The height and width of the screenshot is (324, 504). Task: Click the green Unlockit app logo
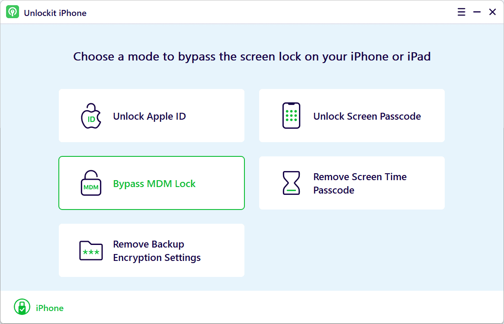13,12
